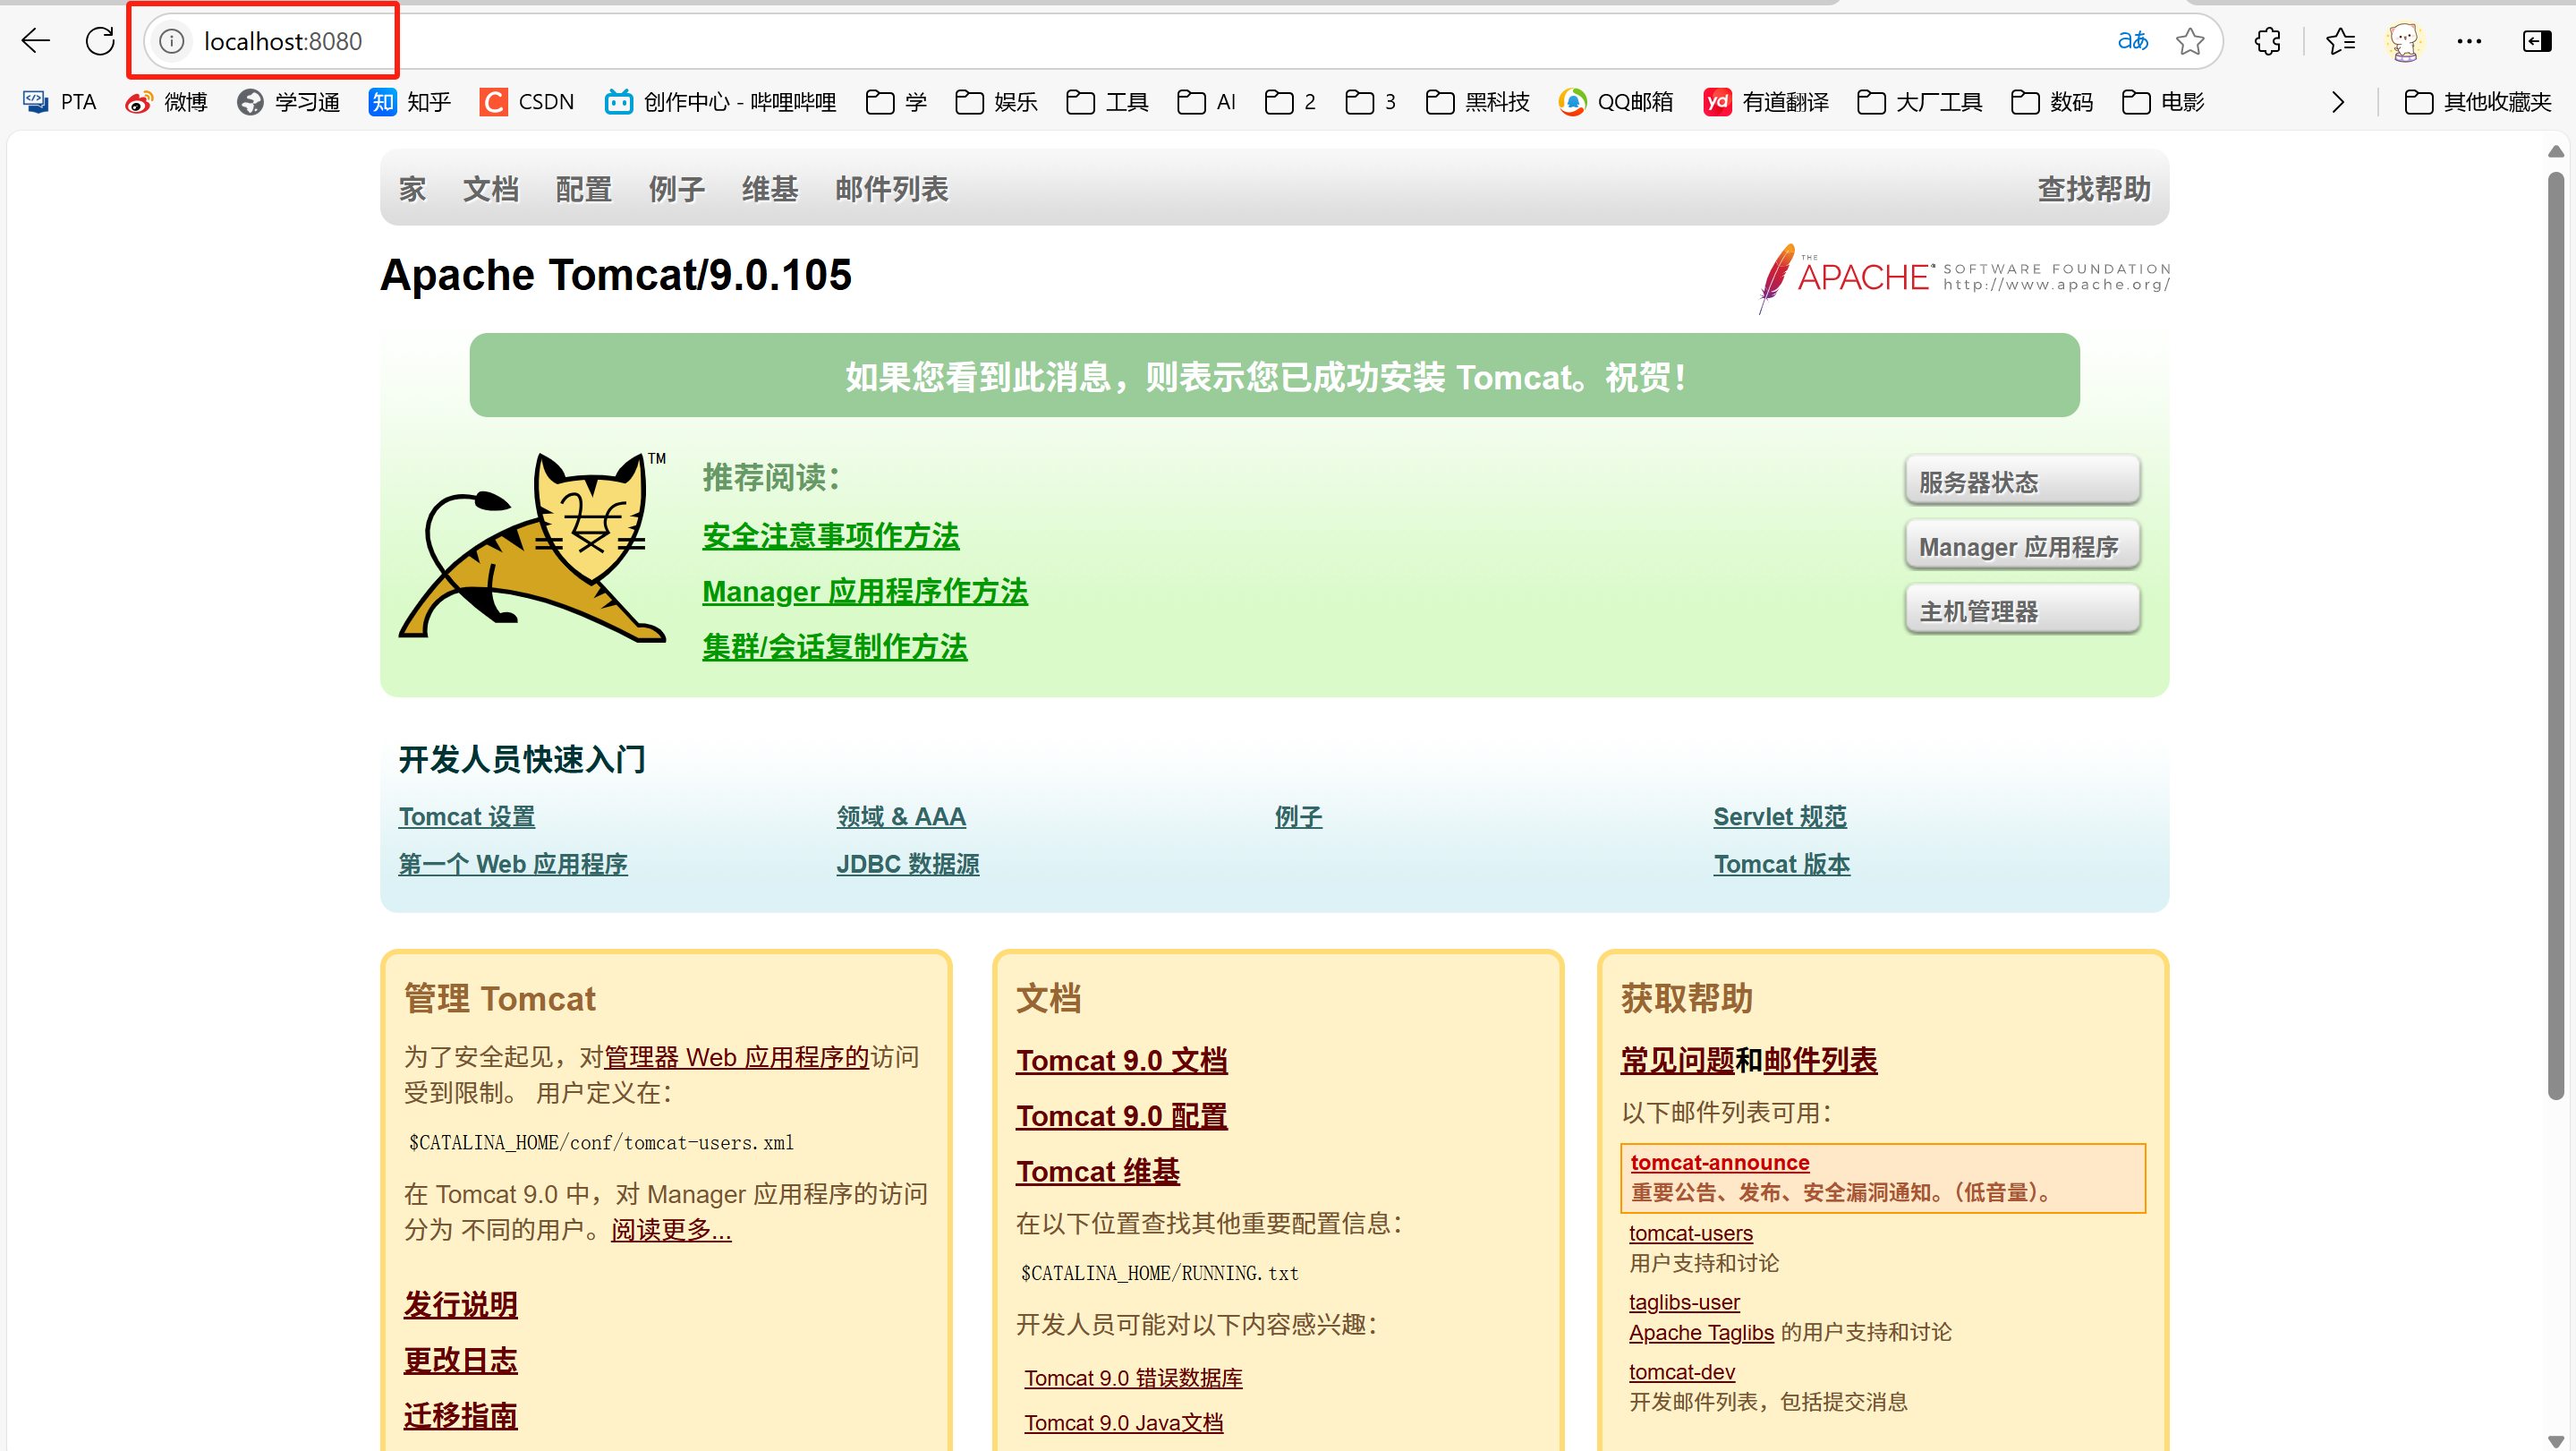
Task: Click the site info icon in address bar
Action: [171, 41]
